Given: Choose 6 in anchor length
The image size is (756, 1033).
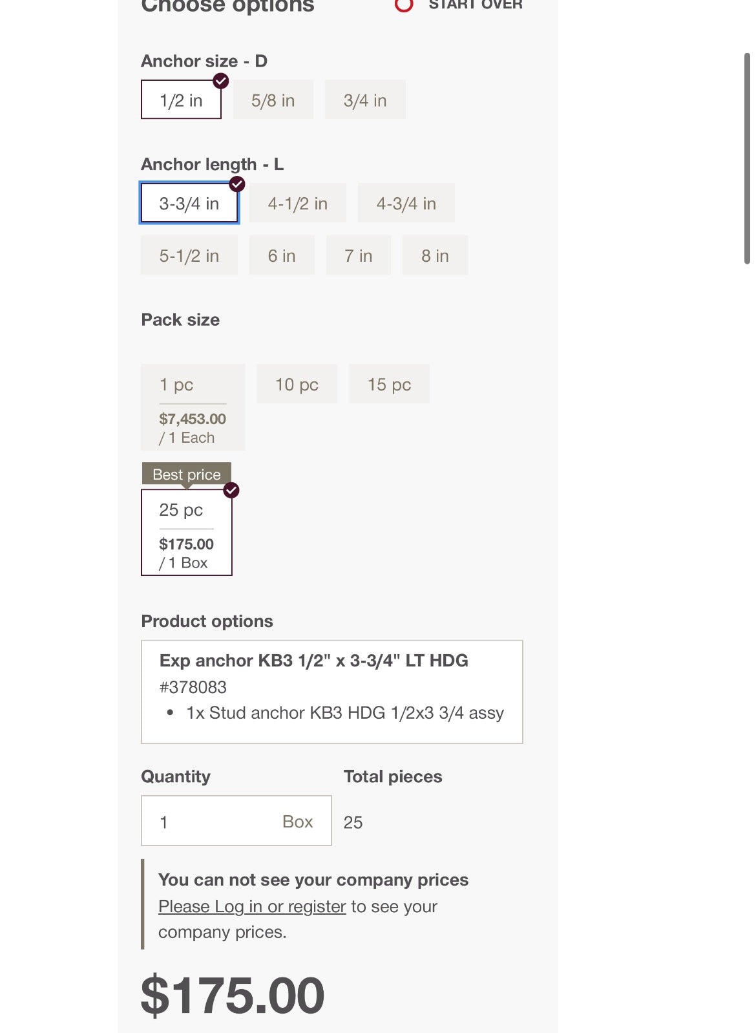Looking at the screenshot, I should [282, 256].
